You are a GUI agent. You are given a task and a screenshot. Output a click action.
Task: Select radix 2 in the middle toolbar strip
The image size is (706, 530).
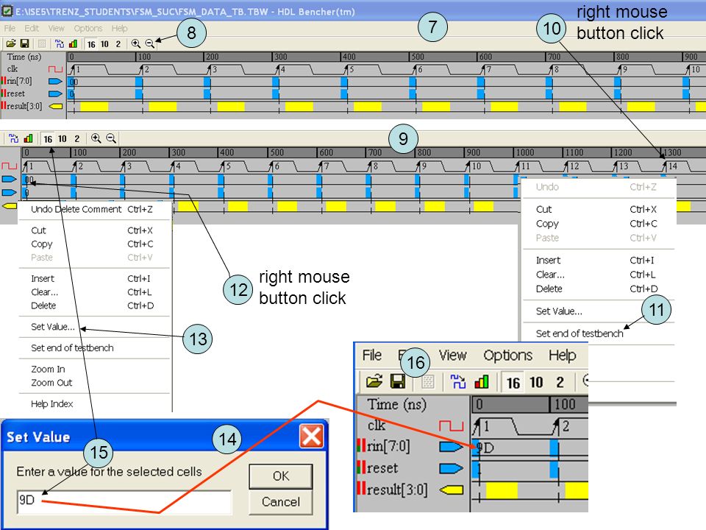click(x=77, y=139)
